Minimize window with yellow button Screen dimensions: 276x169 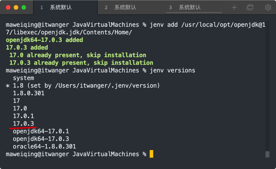(x=16, y=8)
